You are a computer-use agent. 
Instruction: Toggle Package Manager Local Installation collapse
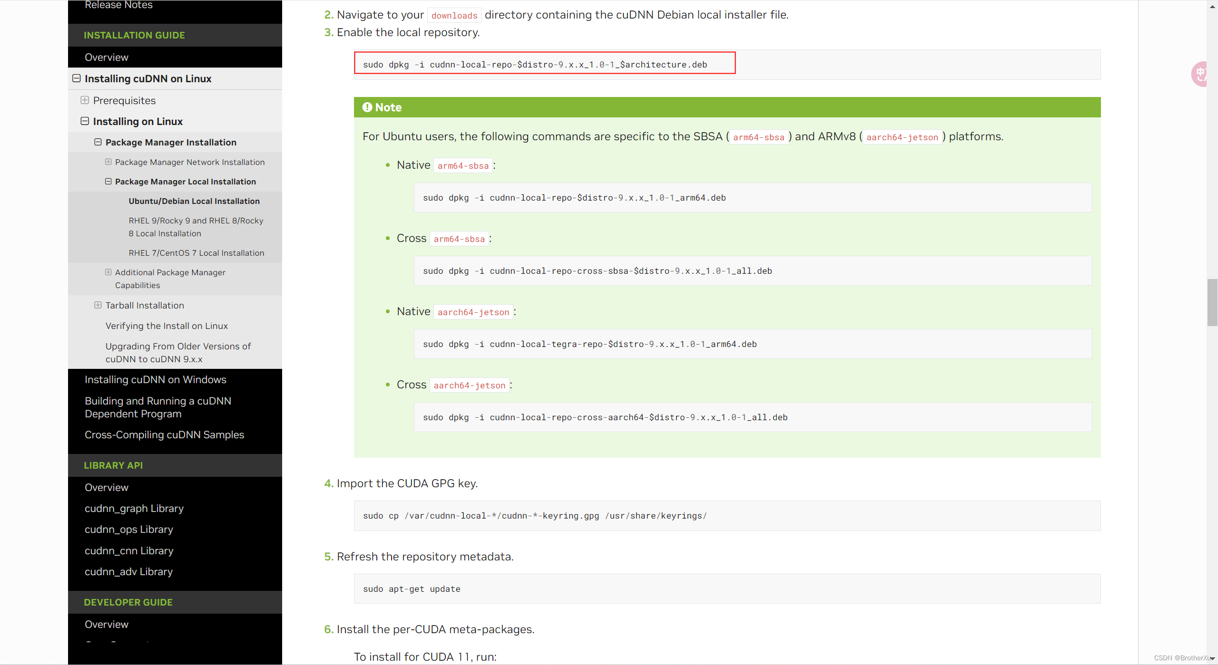109,181
